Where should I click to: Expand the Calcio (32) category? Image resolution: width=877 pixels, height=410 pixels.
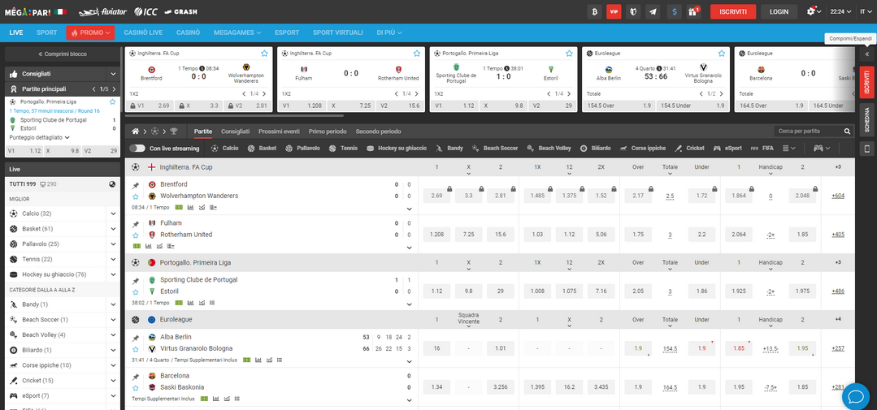pos(113,214)
